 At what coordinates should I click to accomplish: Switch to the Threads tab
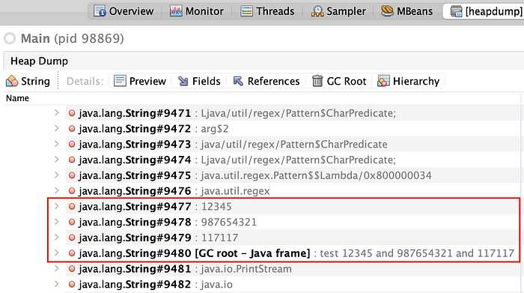tap(267, 11)
